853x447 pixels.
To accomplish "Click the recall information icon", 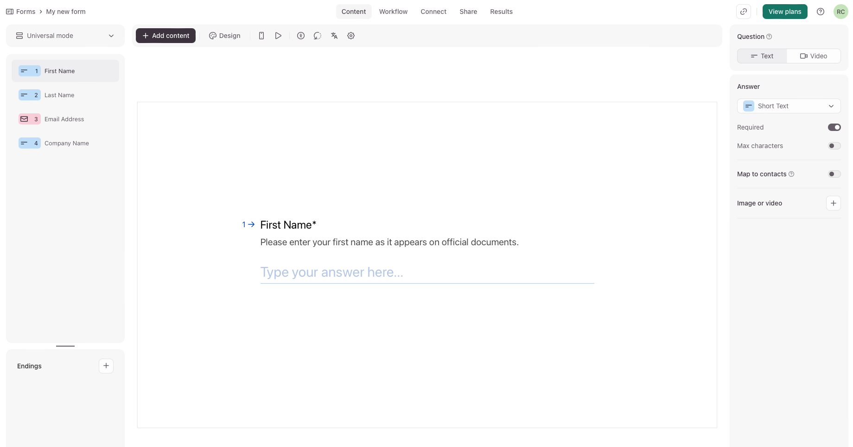I will [317, 35].
